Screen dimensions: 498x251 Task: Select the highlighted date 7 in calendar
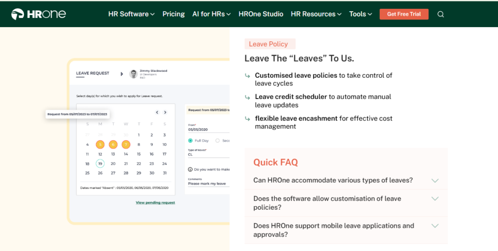[126, 145]
